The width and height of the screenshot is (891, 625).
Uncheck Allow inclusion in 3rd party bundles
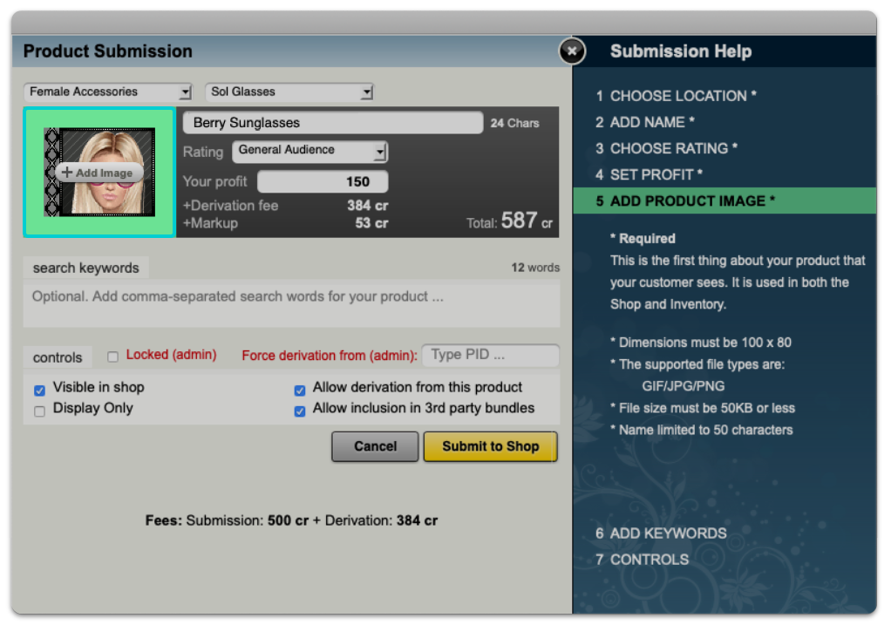(x=300, y=408)
